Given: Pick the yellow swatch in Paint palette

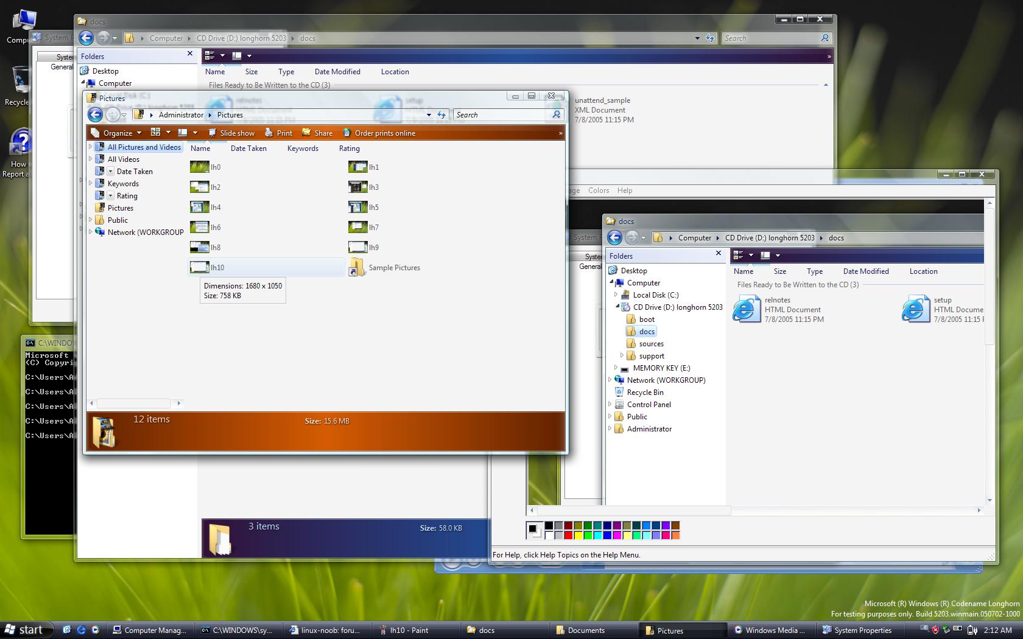Looking at the screenshot, I should pyautogui.click(x=578, y=536).
